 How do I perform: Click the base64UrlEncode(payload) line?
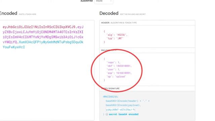123,105
